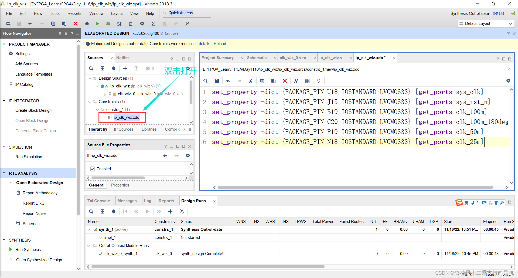Click Synthesis Out-of-date details link
The width and height of the screenshot is (518, 278).
click(x=499, y=13)
